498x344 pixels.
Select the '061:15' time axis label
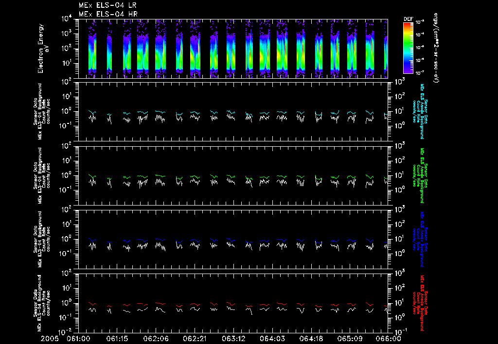[117, 339]
